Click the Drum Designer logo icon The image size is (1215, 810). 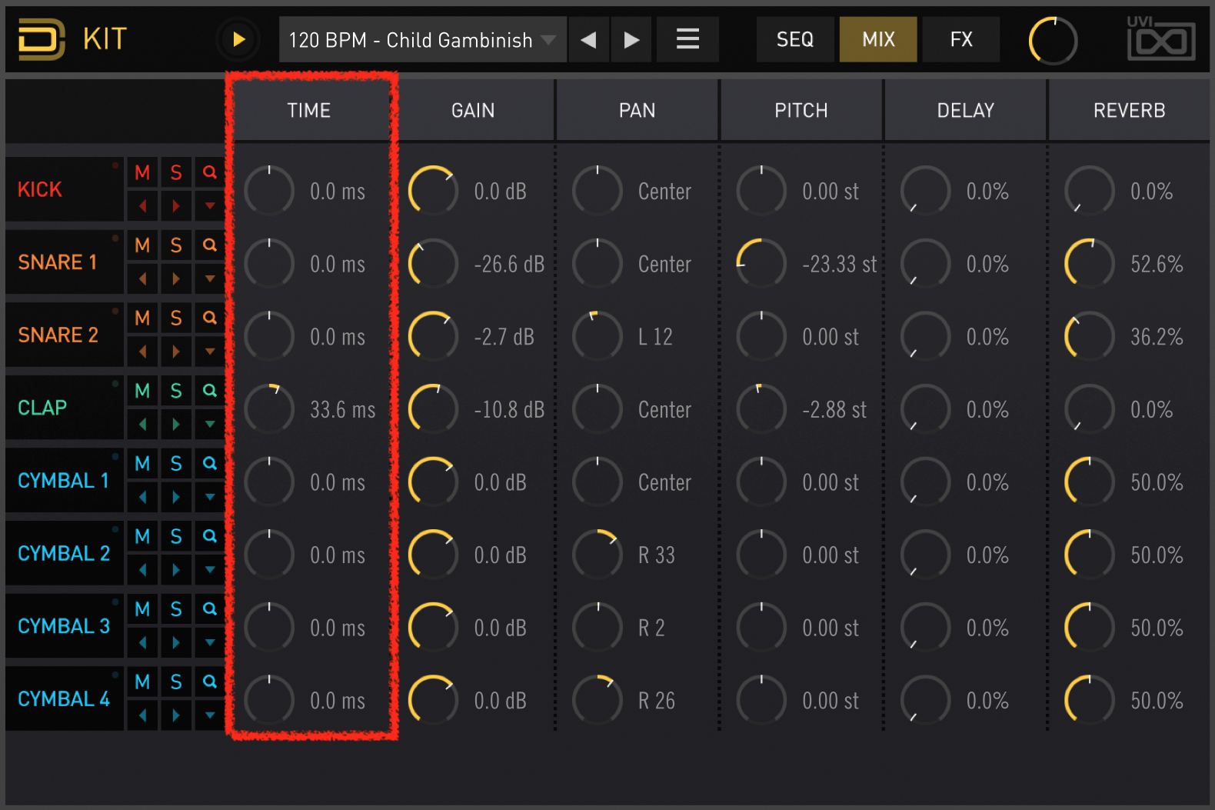[x=42, y=39]
